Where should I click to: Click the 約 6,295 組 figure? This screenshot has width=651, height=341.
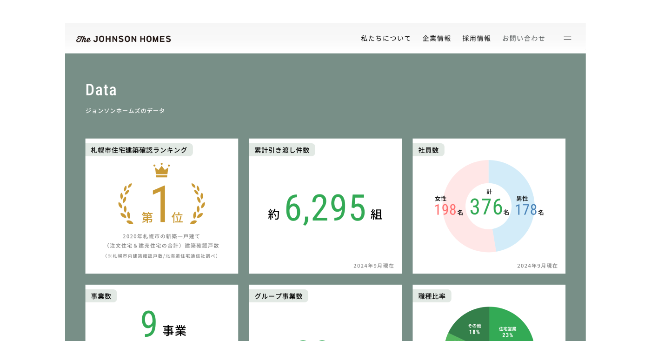click(325, 209)
